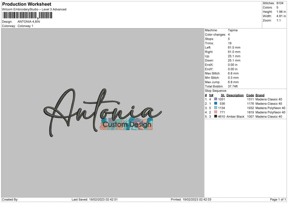Image resolution: width=288 pixels, height=203 pixels.
Task: Select 'Madeira PolyNeon 40' in the 1932 row
Action: (270, 108)
